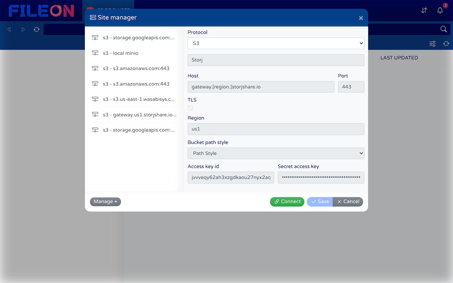Click the search magnifier icon

click(x=443, y=29)
